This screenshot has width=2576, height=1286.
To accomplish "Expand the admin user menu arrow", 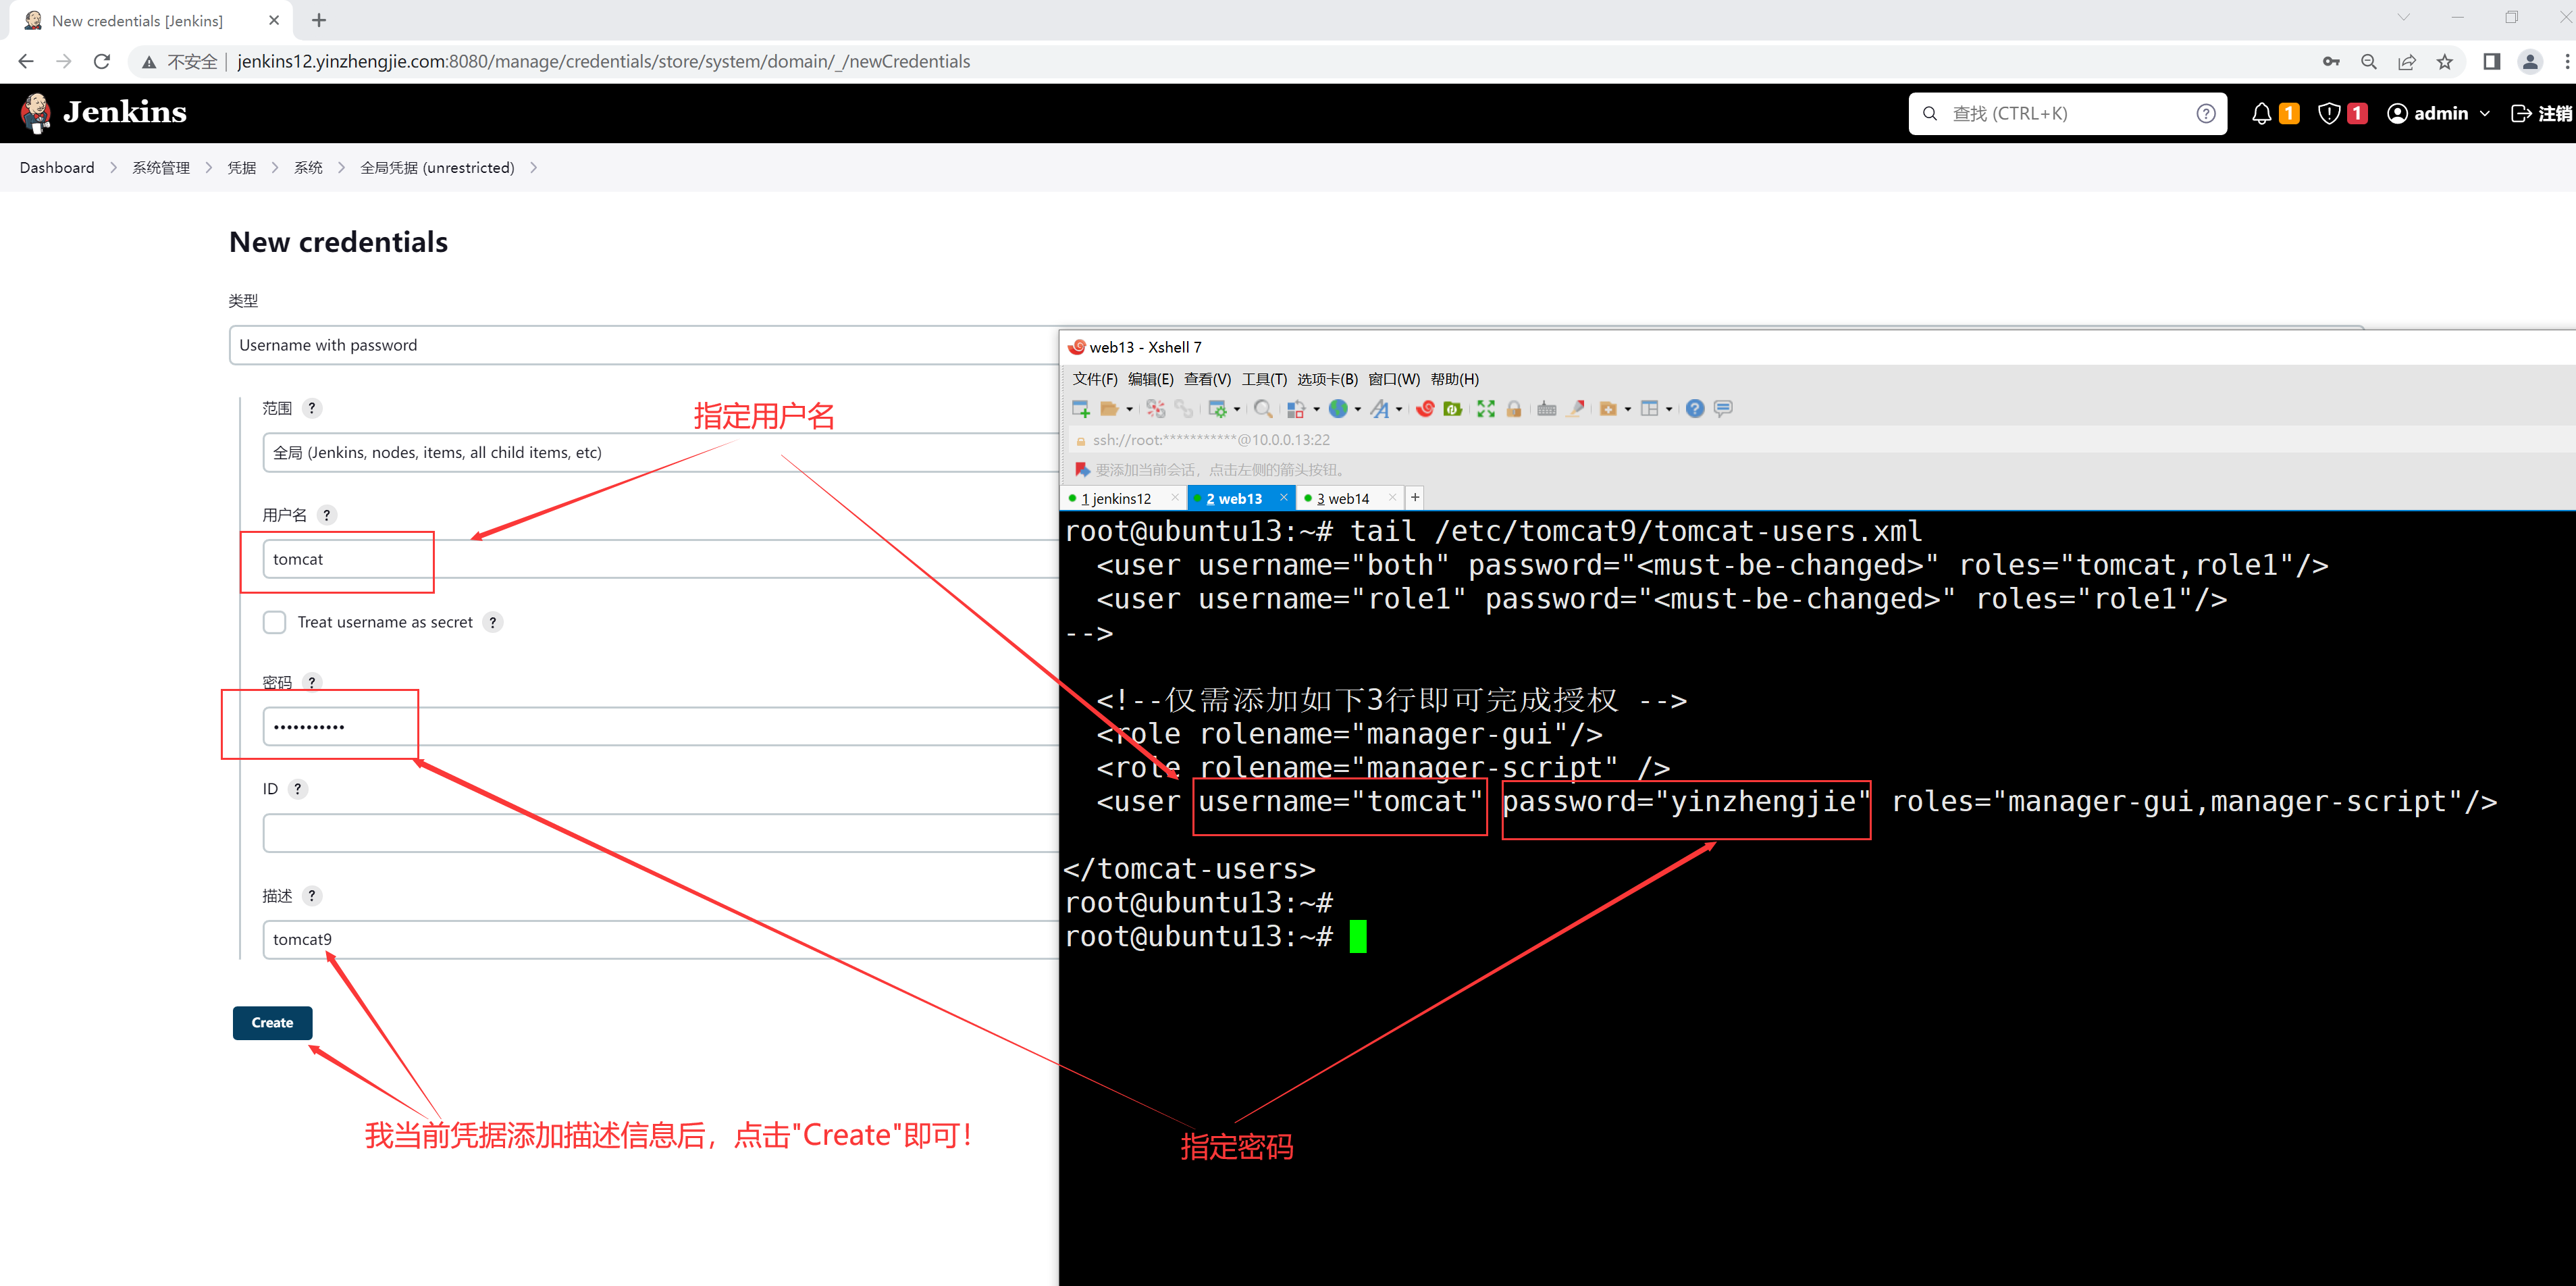I will 2485,114.
